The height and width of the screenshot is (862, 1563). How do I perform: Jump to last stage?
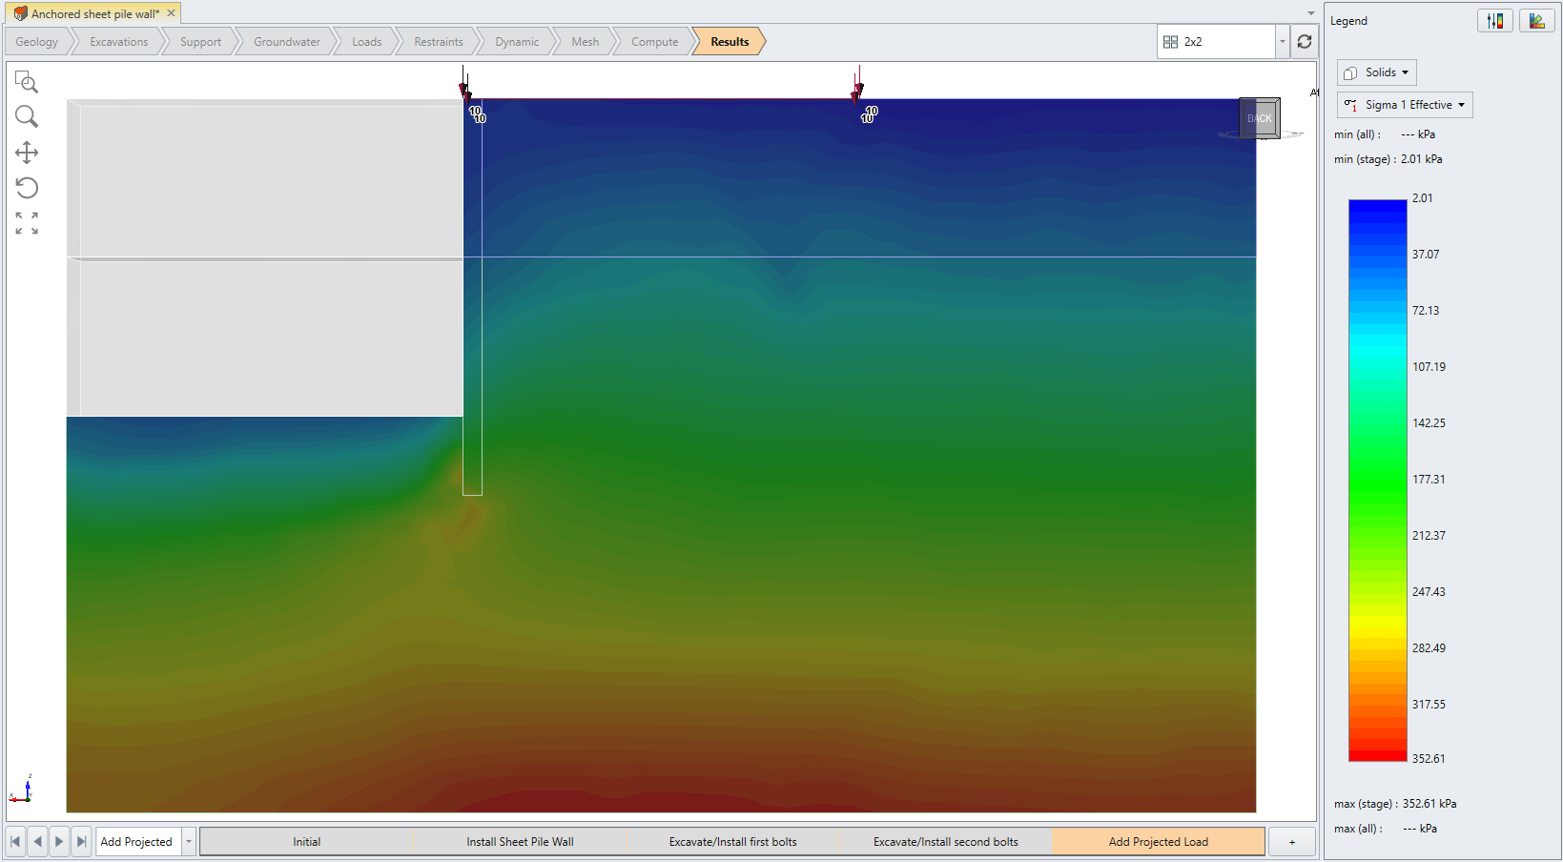81,842
